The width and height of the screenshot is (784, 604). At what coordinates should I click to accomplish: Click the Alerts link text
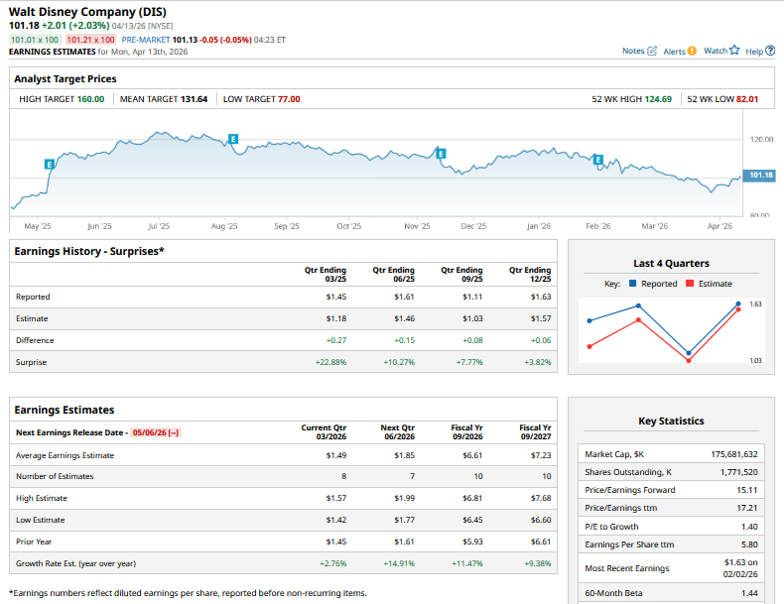[674, 51]
